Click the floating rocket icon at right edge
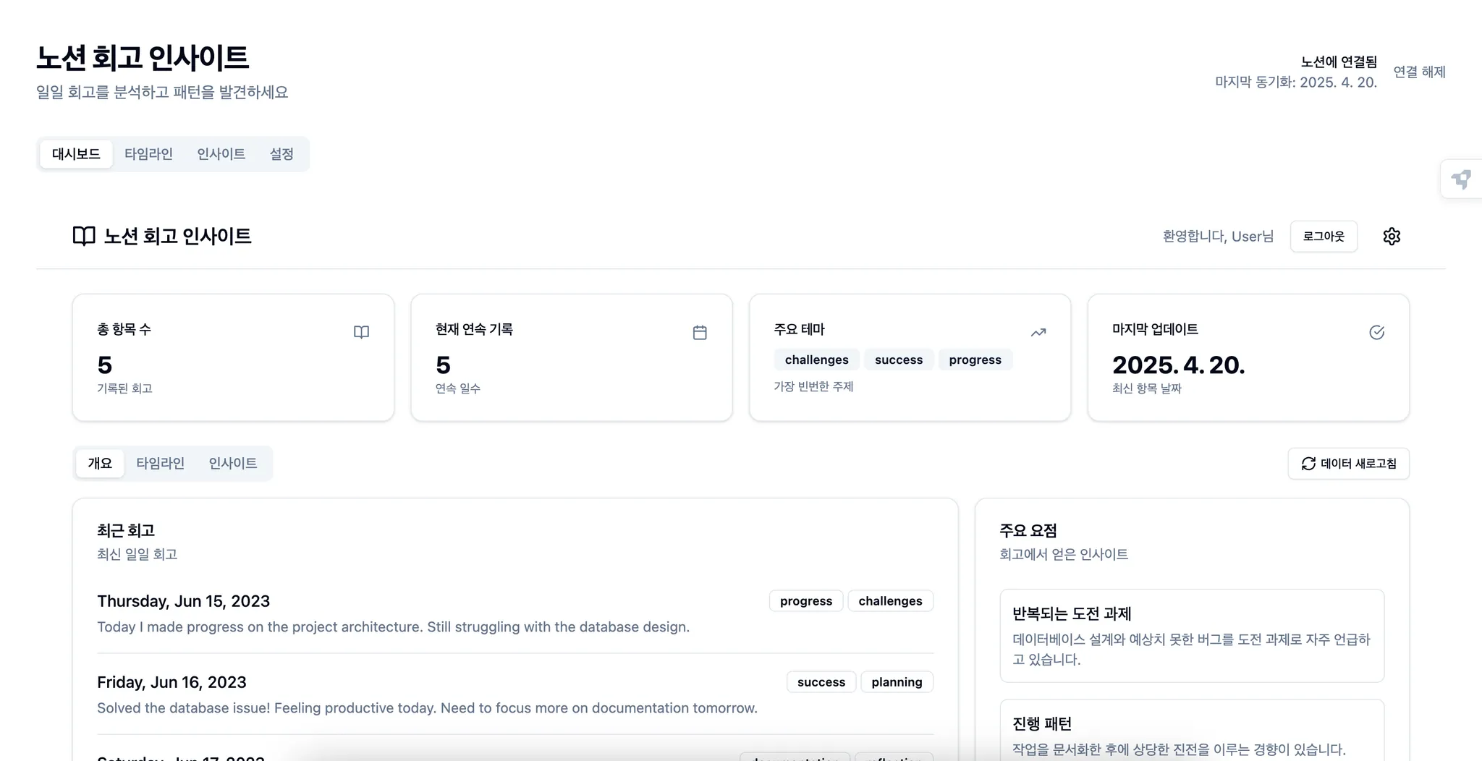Viewport: 1482px width, 761px height. pos(1461,179)
